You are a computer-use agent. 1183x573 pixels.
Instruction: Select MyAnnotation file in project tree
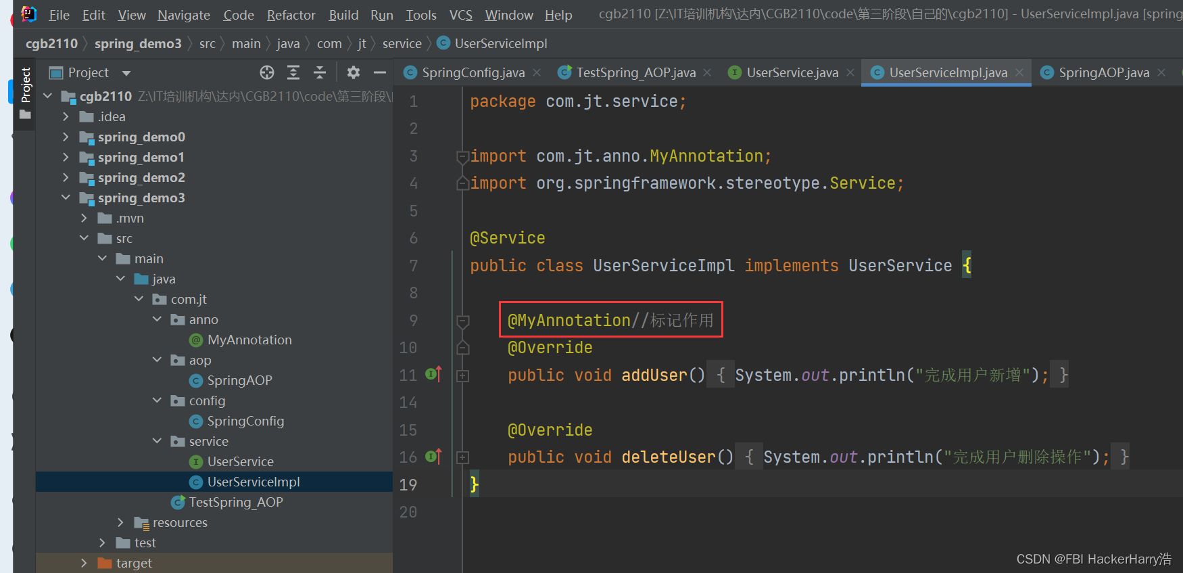coord(249,340)
